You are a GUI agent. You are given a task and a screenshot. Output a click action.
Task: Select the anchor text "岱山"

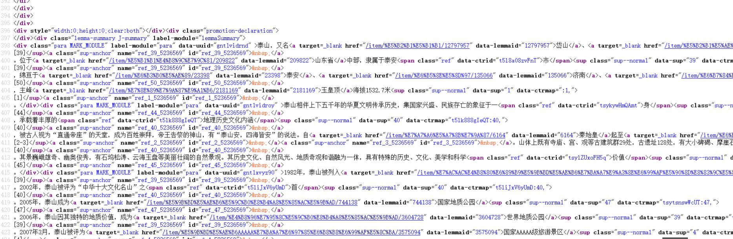pyautogui.click(x=563, y=46)
